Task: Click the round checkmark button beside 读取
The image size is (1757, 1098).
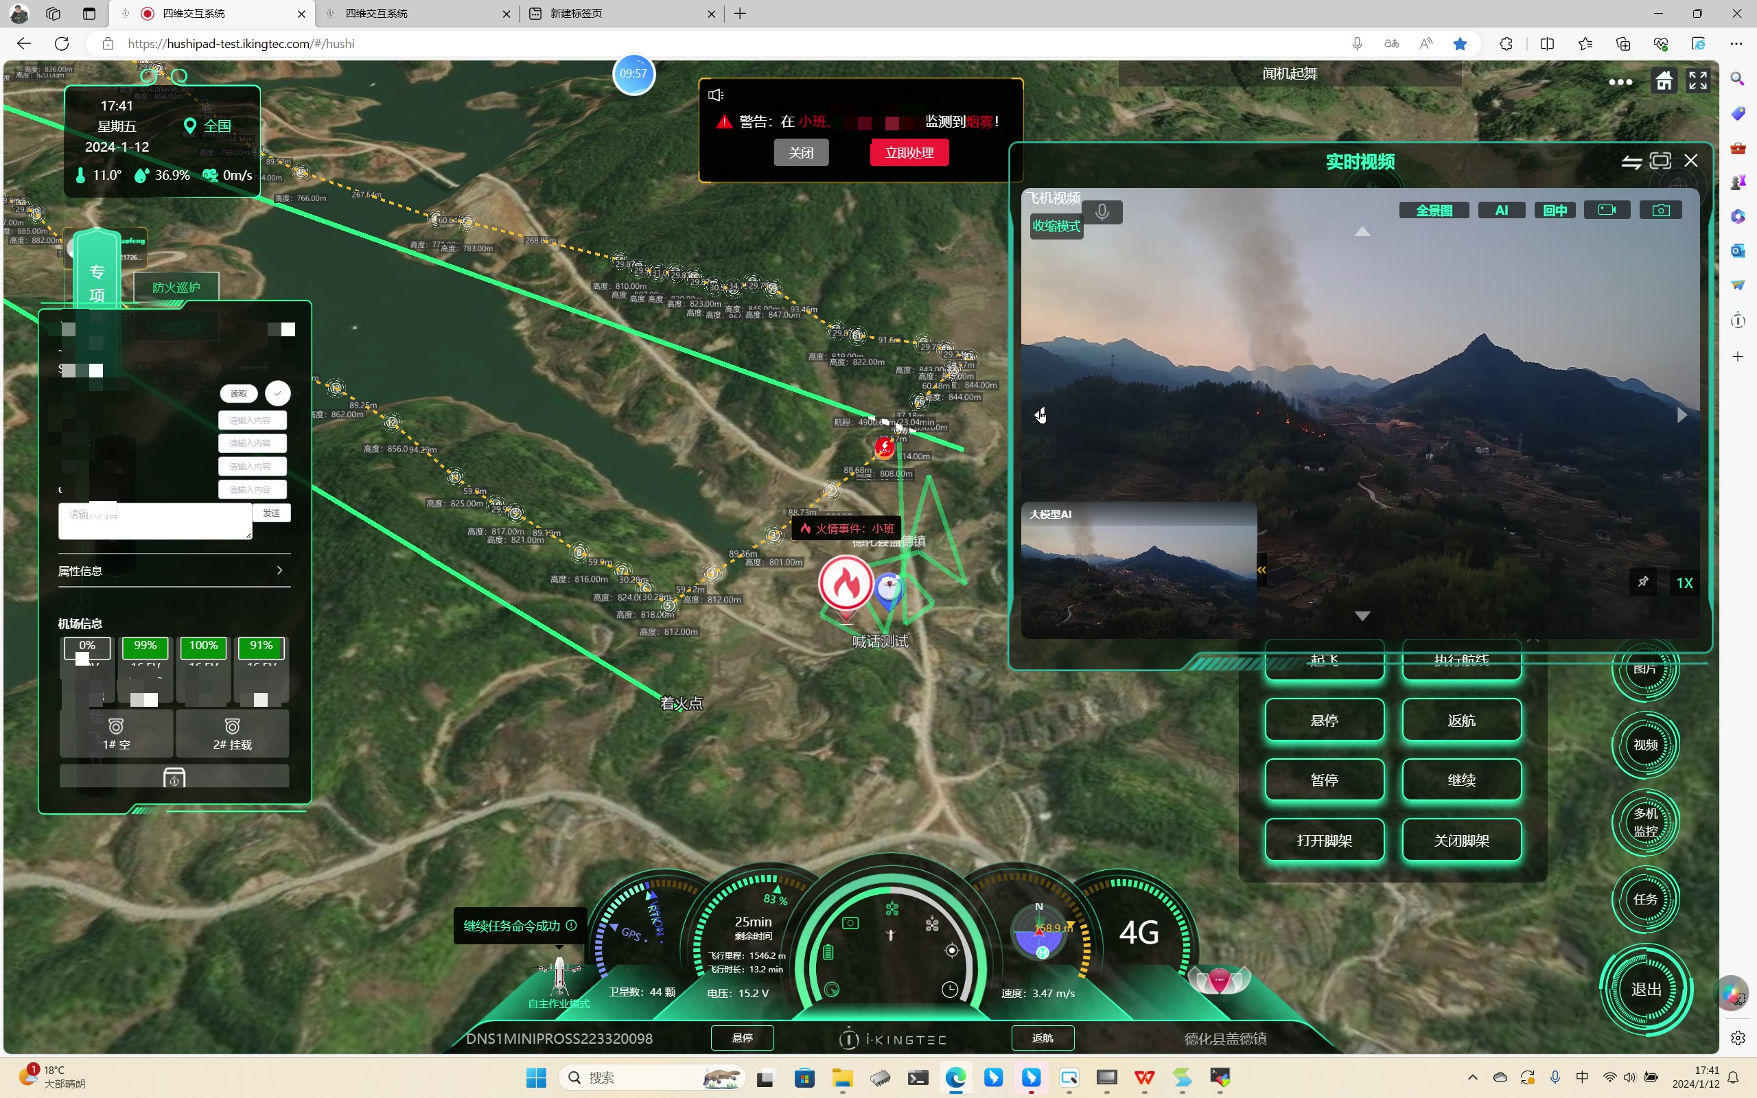Action: [x=277, y=393]
